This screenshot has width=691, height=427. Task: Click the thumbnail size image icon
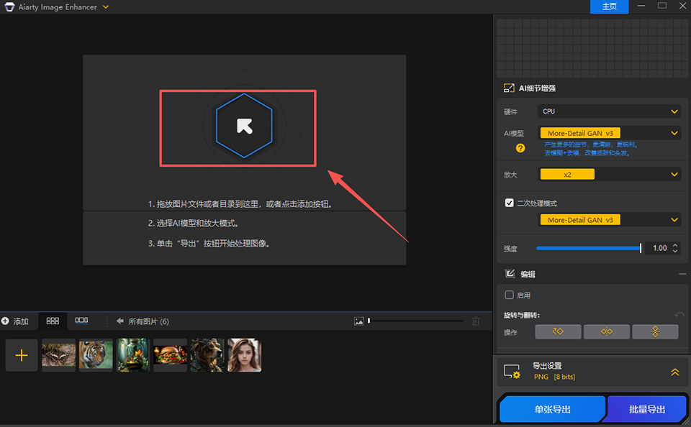[x=358, y=321]
